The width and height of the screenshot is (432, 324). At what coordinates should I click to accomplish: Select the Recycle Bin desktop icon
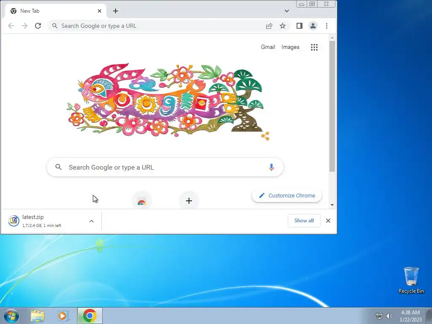pyautogui.click(x=411, y=280)
